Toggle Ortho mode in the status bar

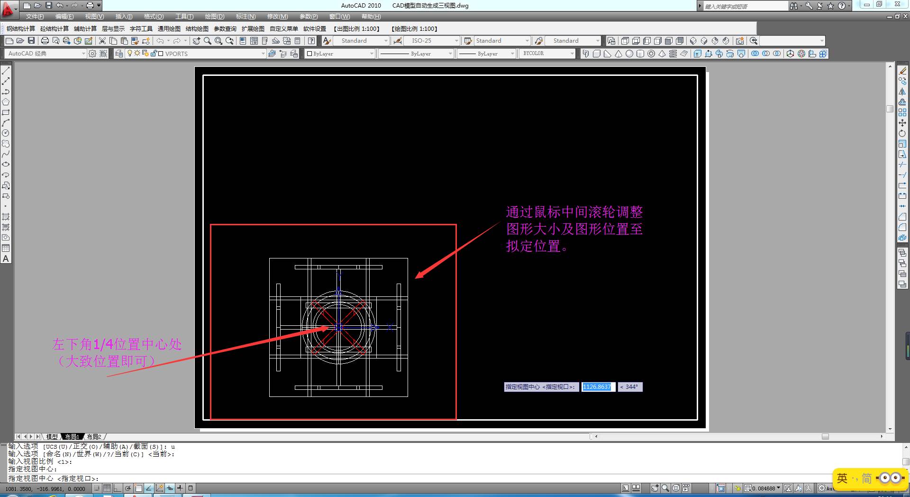[117, 488]
